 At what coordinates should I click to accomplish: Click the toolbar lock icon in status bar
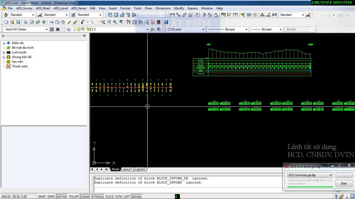tap(342, 197)
